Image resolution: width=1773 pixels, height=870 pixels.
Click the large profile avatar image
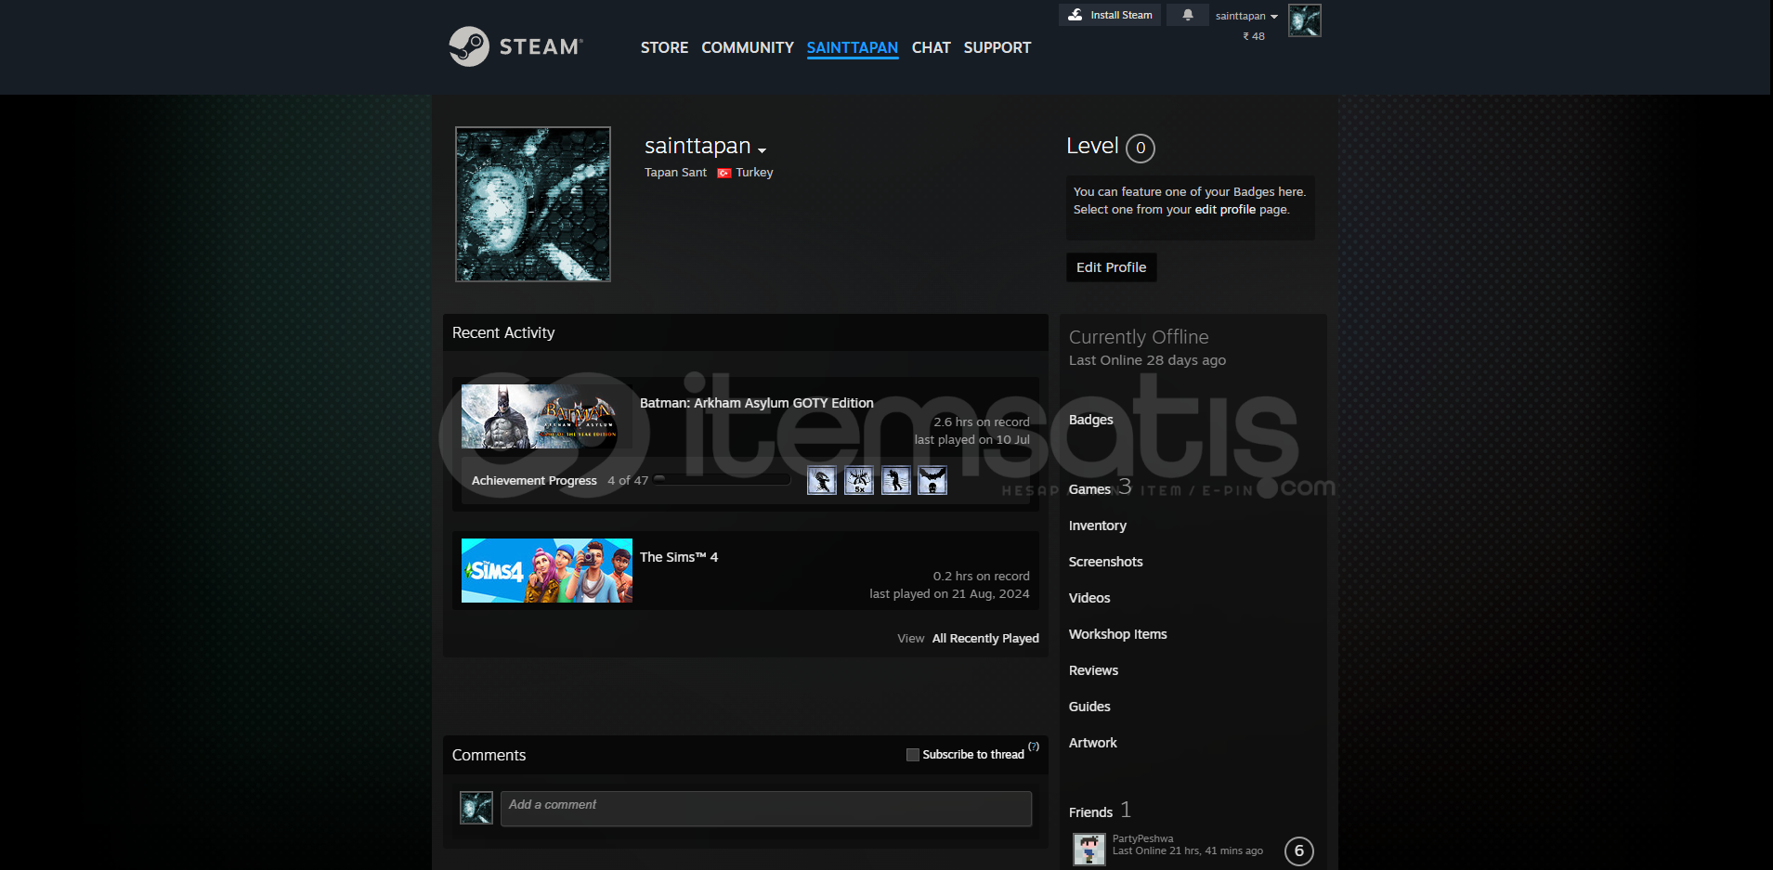[533, 204]
